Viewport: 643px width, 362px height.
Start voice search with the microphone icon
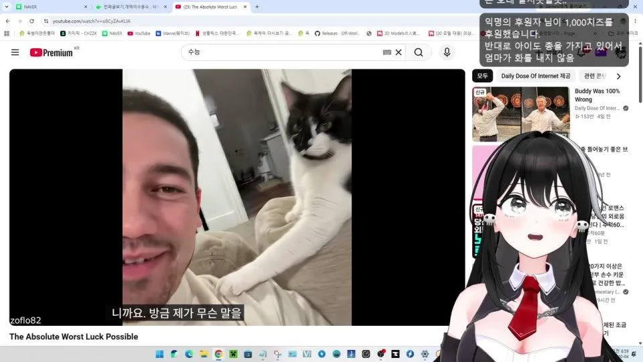point(447,52)
